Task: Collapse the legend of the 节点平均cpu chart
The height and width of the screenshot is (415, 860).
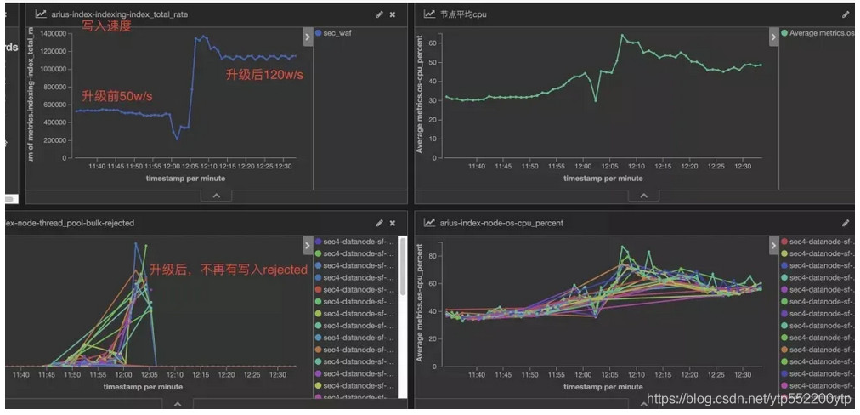Action: pyautogui.click(x=774, y=37)
